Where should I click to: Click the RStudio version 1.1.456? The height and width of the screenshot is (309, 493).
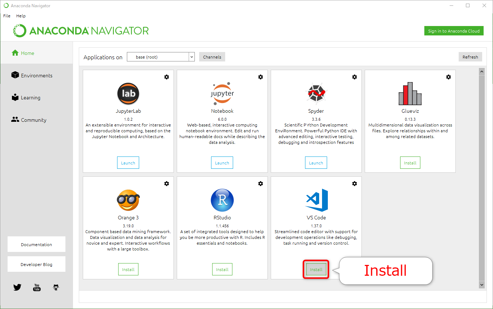tap(222, 226)
